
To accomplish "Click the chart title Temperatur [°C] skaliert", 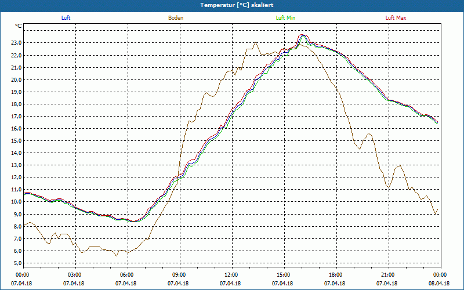I will tap(237, 5).
